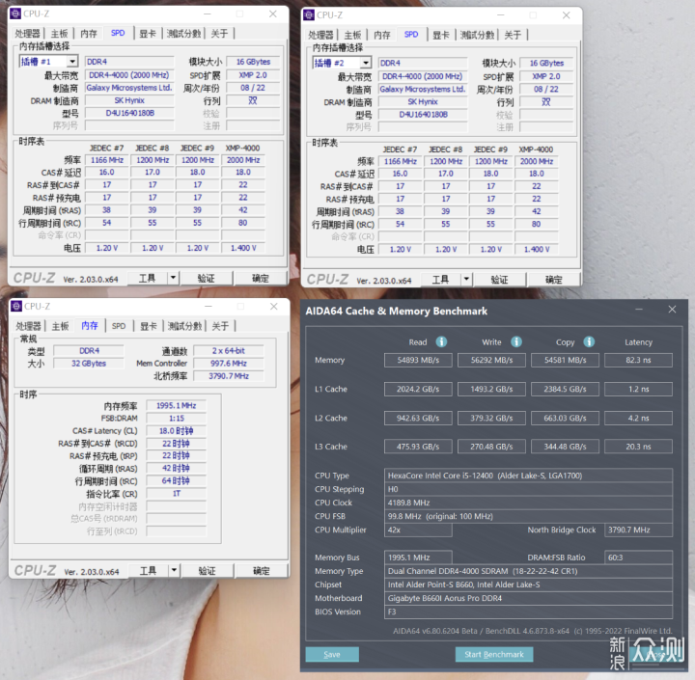Open 显卡 tab in slot #2 window
The height and width of the screenshot is (680, 695).
click(440, 35)
